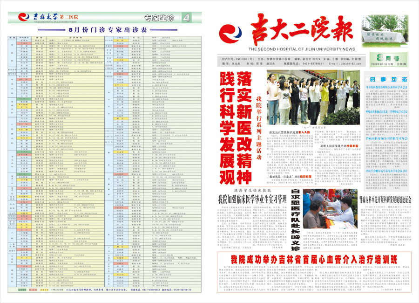
Task: Click the red legend swatch in table footer
Action: pyautogui.click(x=33, y=289)
